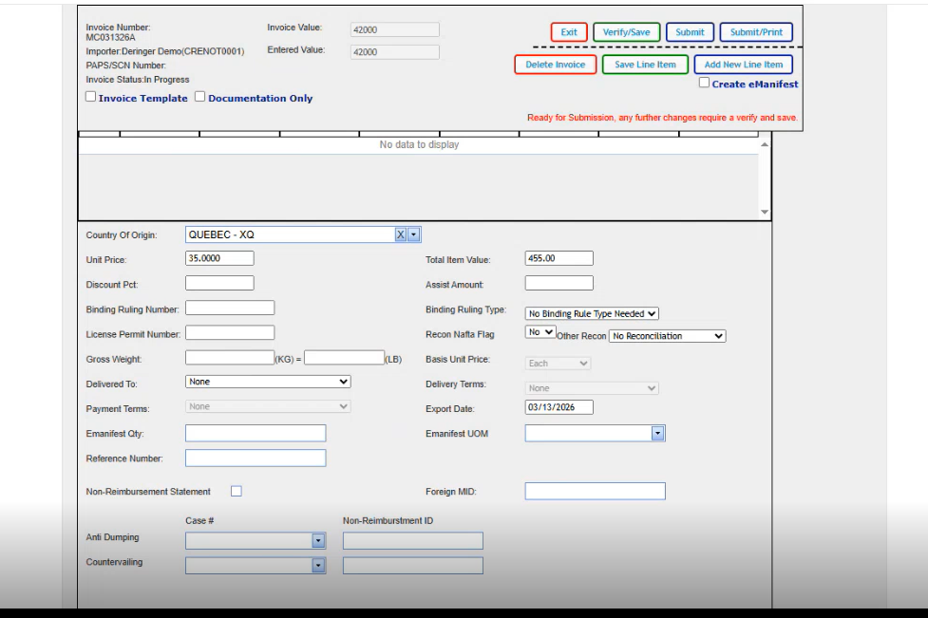Tick the Create eManifest checkbox
This screenshot has height=618, width=928.
704,84
